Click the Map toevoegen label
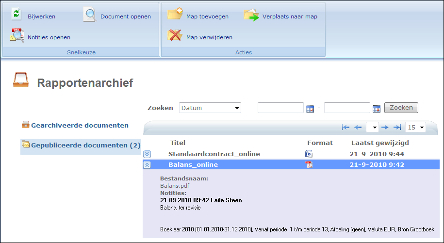The width and height of the screenshot is (444, 243). click(x=207, y=16)
